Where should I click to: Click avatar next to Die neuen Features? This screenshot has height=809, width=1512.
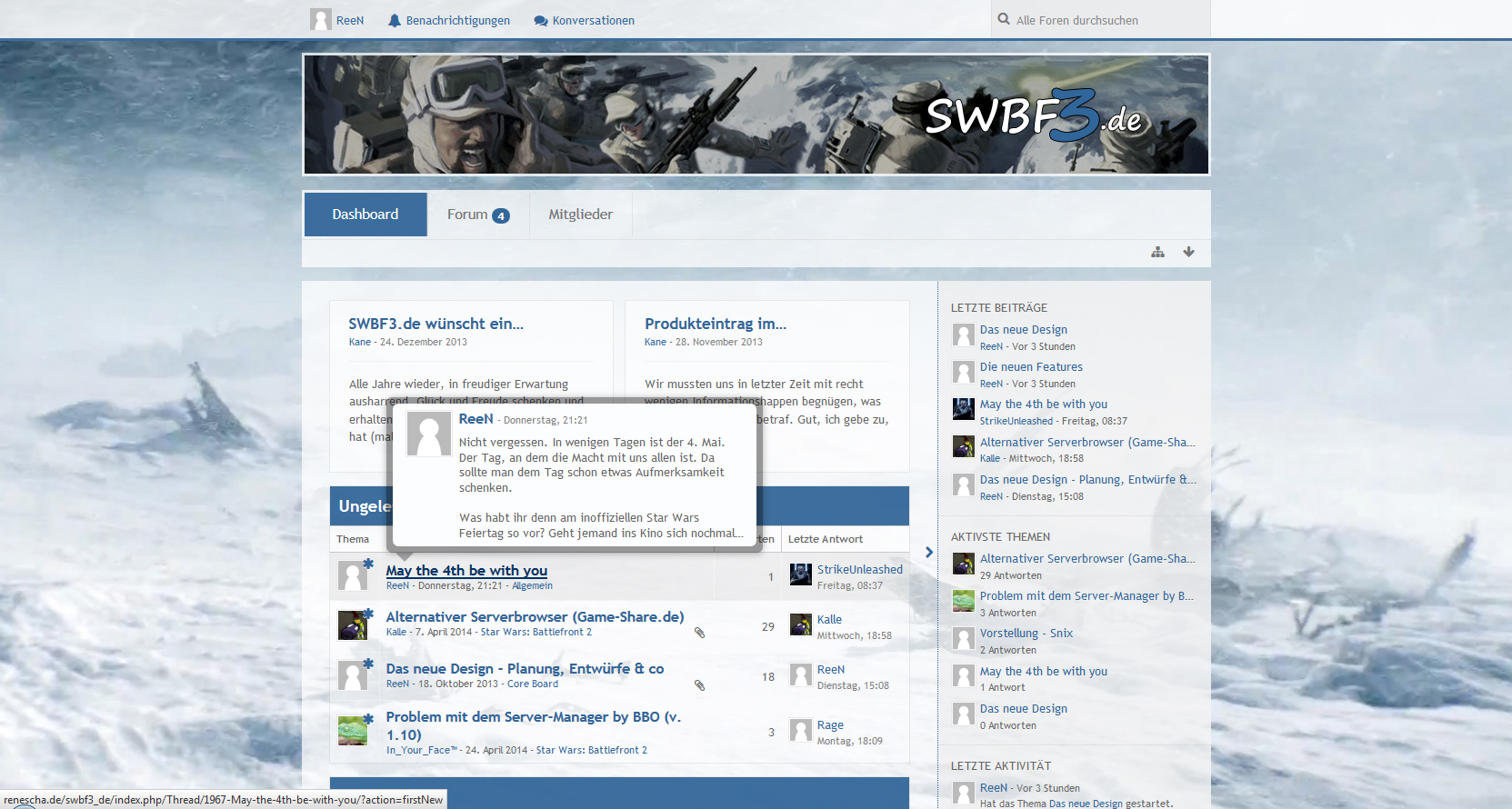(x=964, y=372)
